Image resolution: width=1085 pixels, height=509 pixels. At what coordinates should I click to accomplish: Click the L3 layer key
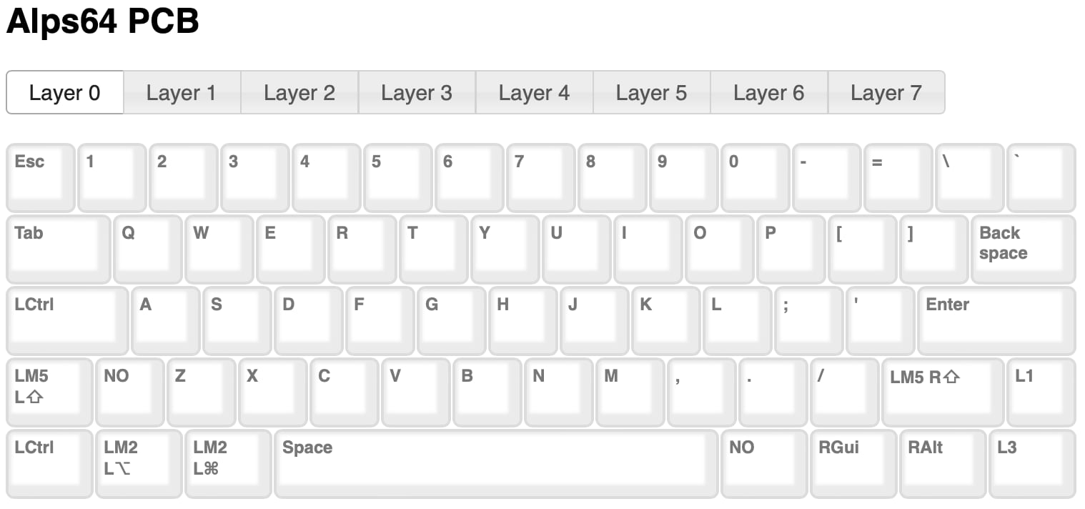click(1032, 463)
